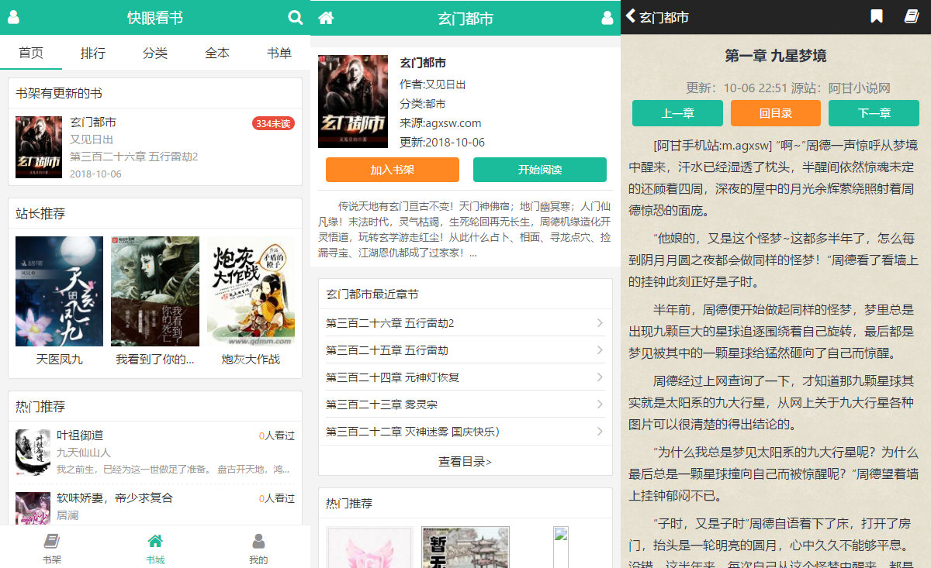
Task: Click the 玄门都市 title in reader header
Action: click(664, 17)
